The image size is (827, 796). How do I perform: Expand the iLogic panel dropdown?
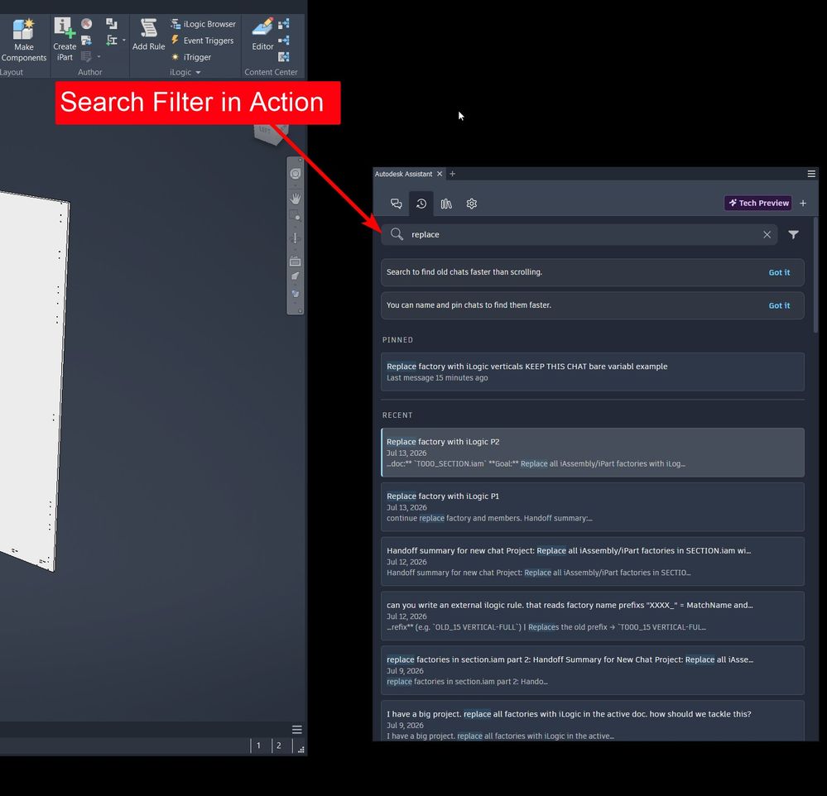click(x=199, y=72)
